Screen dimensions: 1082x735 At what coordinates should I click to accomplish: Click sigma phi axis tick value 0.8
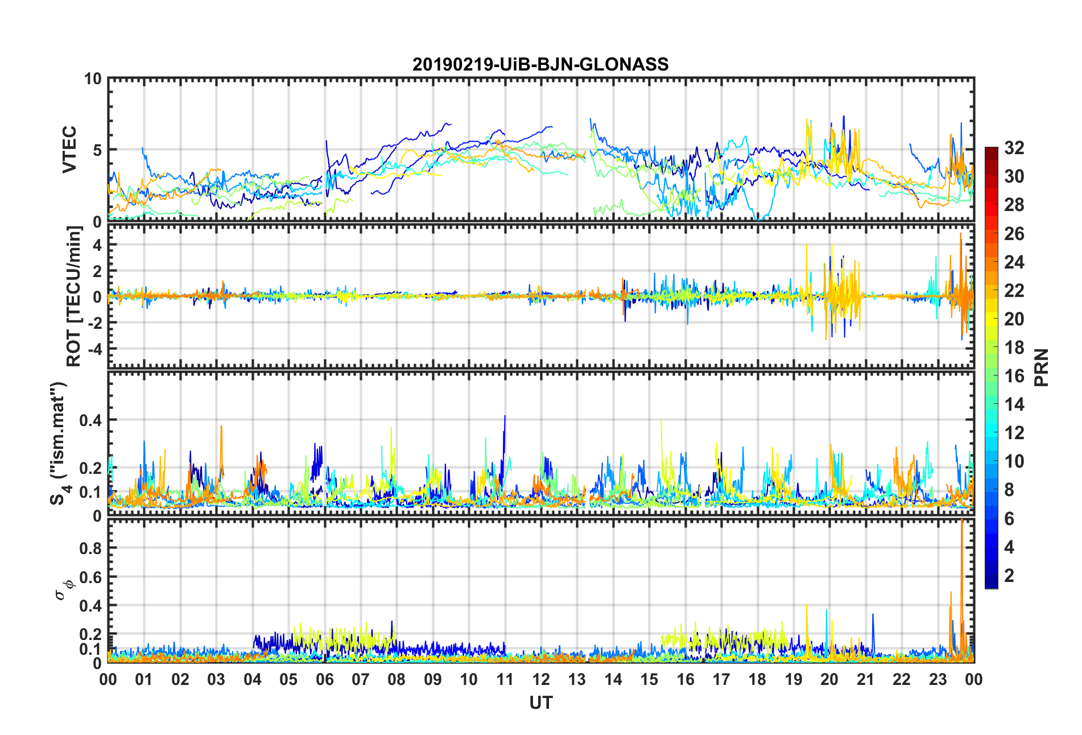click(90, 548)
